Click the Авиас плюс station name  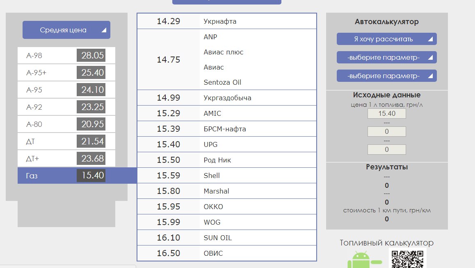(223, 52)
